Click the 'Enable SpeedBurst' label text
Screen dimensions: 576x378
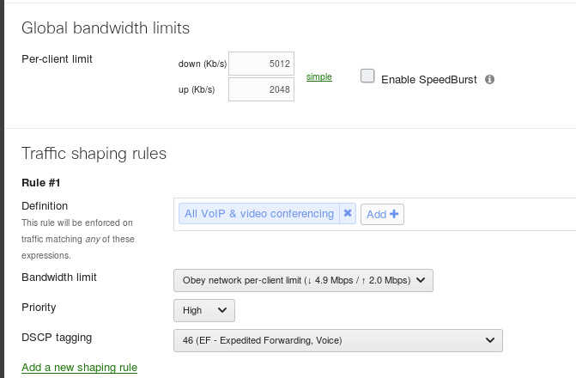428,79
